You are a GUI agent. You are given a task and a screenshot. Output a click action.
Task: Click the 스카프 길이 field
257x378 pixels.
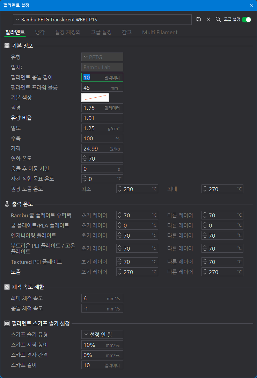[102, 365]
